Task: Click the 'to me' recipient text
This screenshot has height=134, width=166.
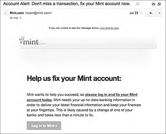Action: pyautogui.click(x=14, y=18)
